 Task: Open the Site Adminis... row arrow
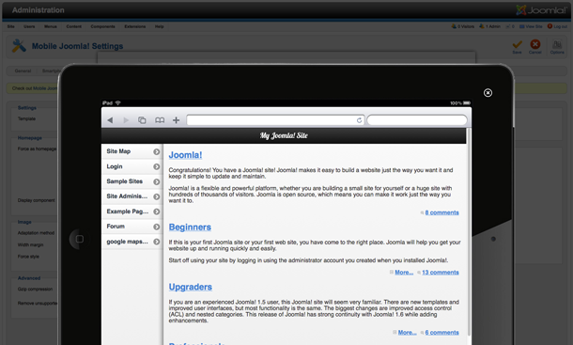coord(157,196)
